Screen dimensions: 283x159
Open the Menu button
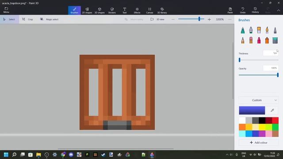6,10
